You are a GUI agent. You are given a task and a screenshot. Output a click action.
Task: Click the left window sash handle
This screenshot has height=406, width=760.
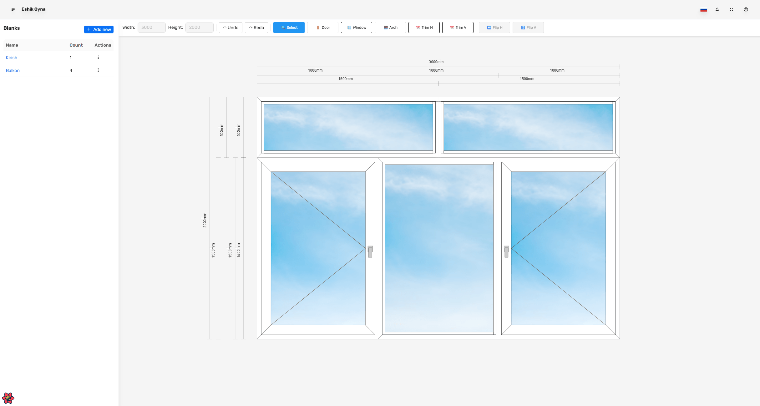point(370,251)
